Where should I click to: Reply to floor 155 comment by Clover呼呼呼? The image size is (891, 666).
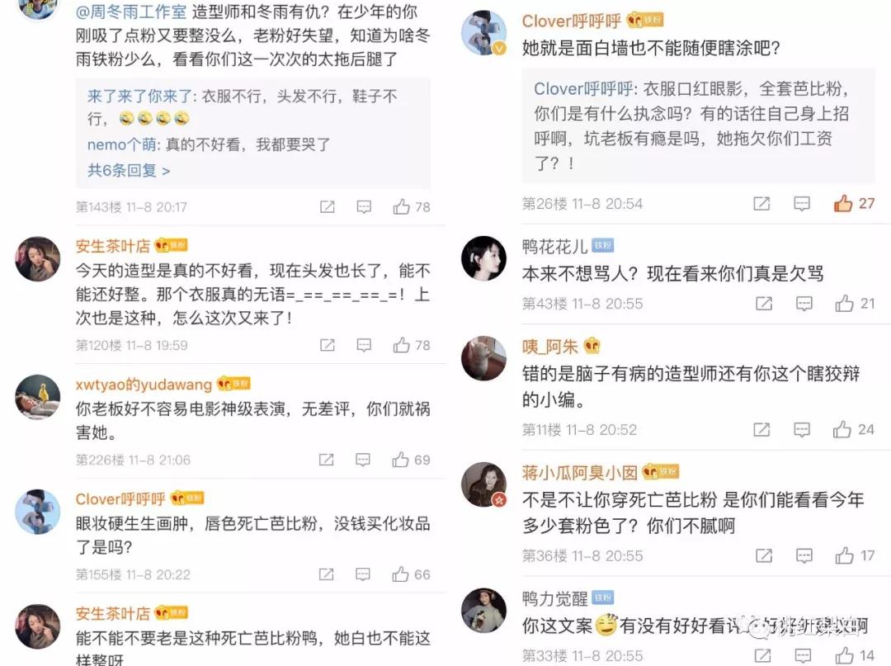click(x=362, y=574)
